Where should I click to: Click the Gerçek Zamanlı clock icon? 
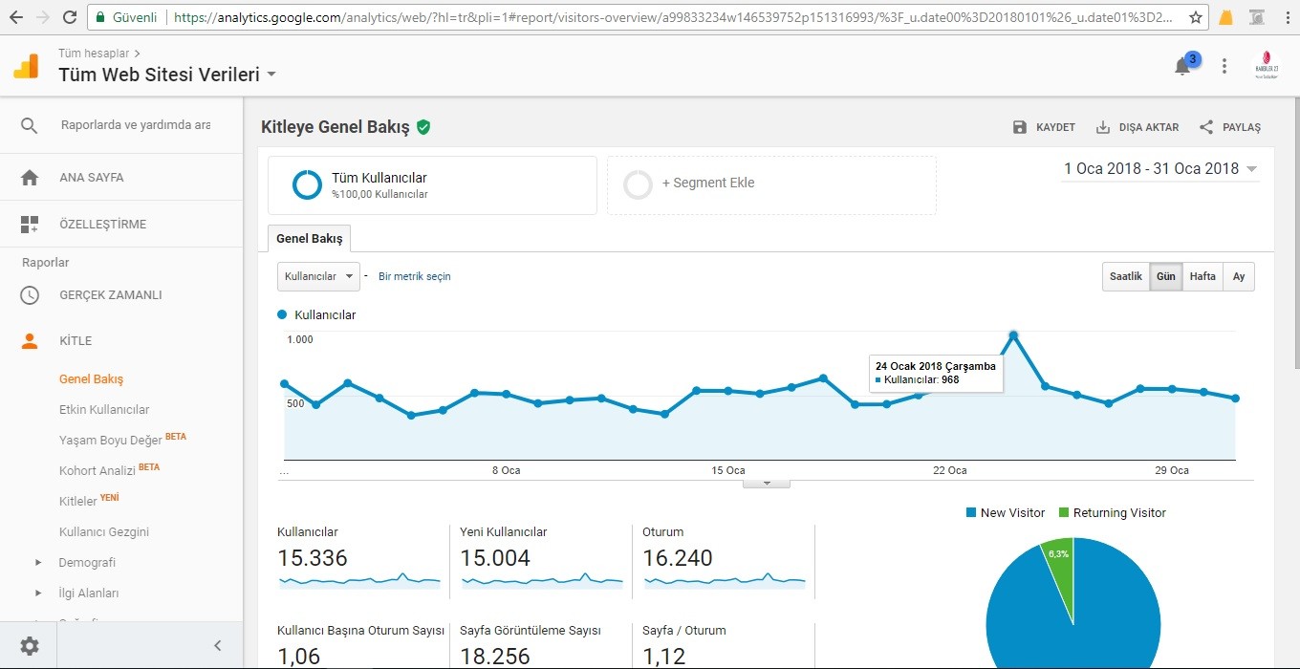(x=30, y=295)
